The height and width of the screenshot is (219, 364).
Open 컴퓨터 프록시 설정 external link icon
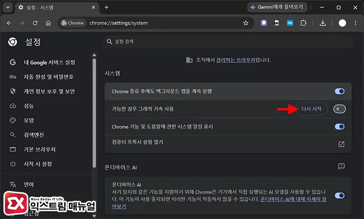(341, 144)
